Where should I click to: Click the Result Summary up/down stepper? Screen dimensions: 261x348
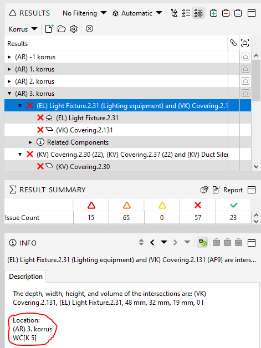click(256, 218)
